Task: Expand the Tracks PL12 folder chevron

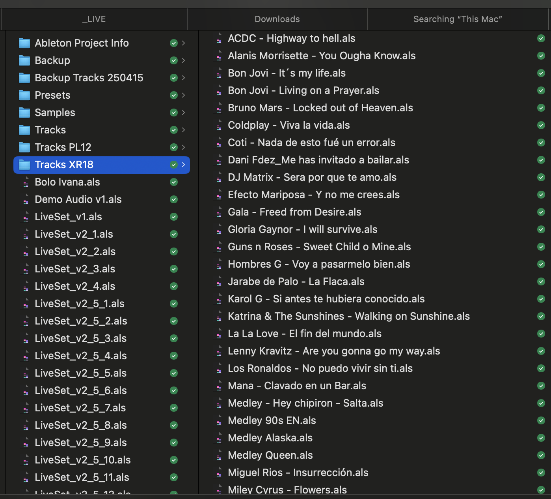Action: click(183, 147)
